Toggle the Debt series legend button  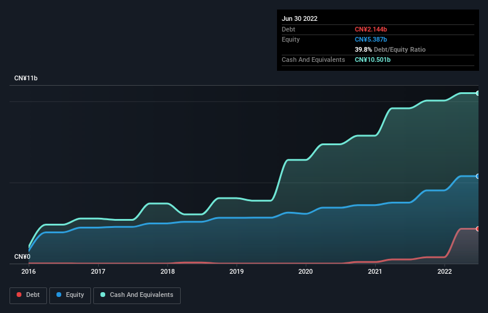point(29,295)
